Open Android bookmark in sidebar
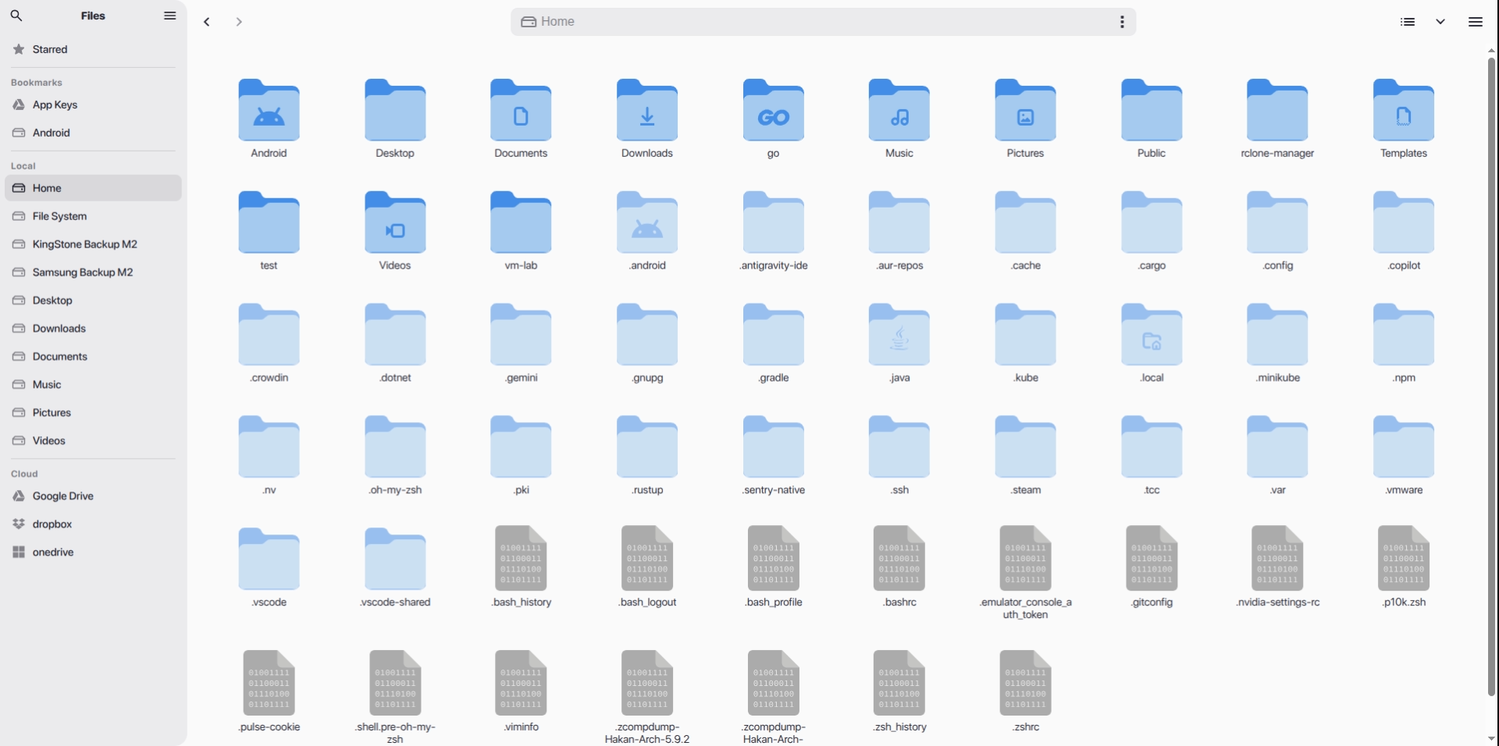This screenshot has height=746, width=1499. 93,133
